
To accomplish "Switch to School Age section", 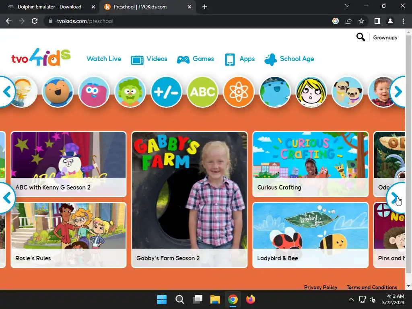I will (297, 59).
